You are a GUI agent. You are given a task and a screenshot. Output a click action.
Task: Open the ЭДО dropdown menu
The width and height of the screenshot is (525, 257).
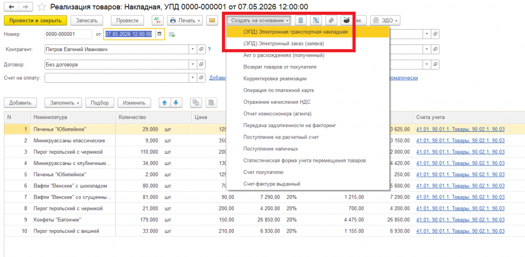click(385, 20)
